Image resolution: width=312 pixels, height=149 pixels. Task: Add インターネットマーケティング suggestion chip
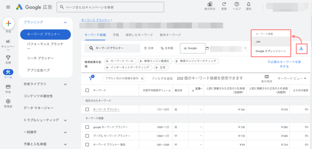click(x=128, y=68)
